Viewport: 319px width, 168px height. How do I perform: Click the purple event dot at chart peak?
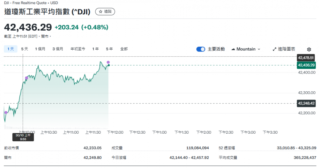108,62
